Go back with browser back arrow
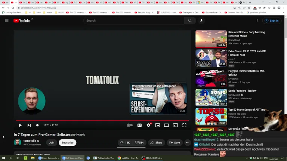 tap(3, 8)
